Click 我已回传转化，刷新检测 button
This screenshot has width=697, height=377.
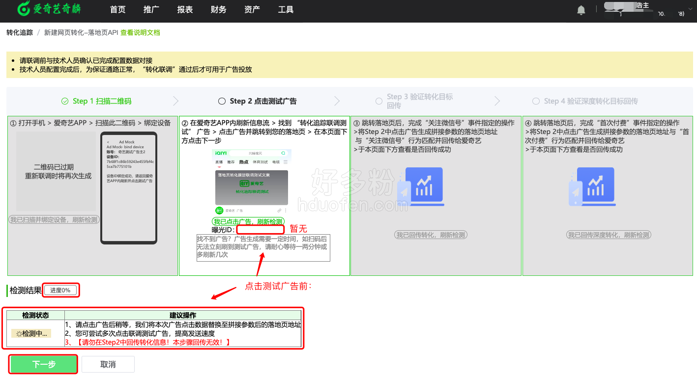431,235
